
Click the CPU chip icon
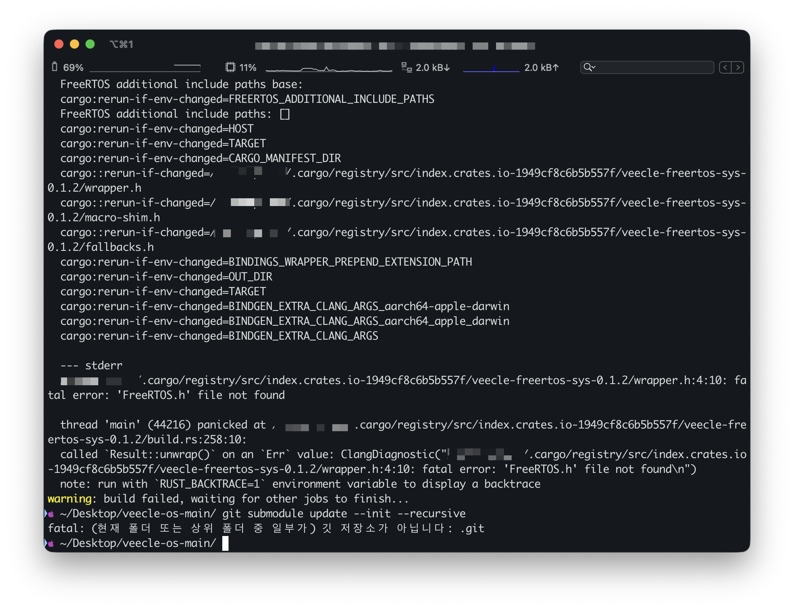(230, 67)
